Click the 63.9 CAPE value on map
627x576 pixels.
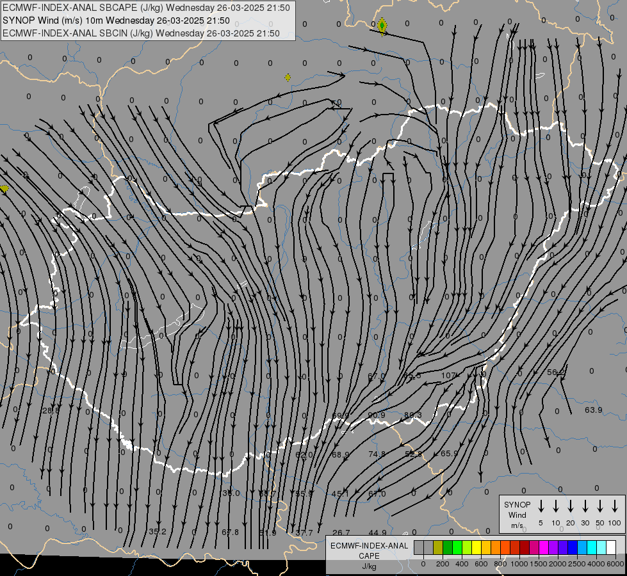(x=594, y=410)
